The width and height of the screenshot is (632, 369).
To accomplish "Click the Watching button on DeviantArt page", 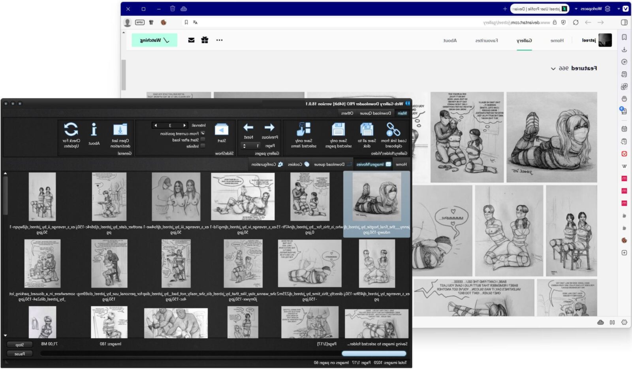I will click(x=154, y=40).
